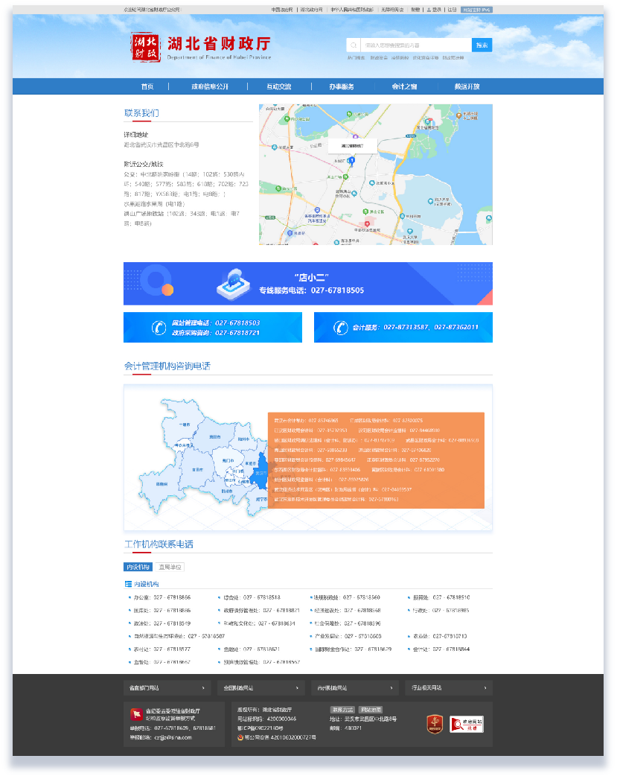Click the red flag icon in footer
This screenshot has height=779, width=617.
coord(135,713)
